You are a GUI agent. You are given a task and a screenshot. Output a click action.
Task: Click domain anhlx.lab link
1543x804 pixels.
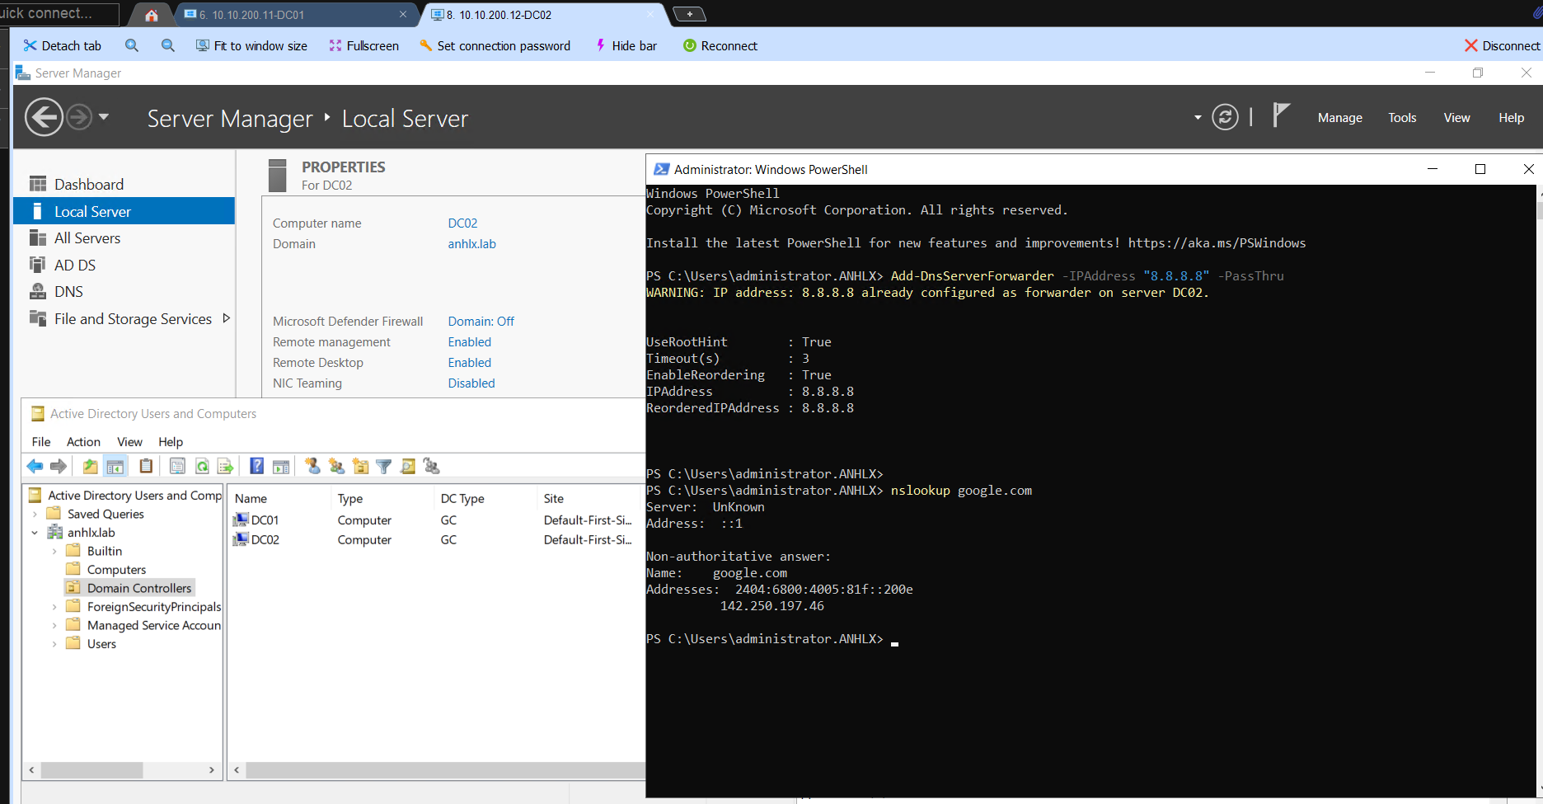[x=471, y=244]
